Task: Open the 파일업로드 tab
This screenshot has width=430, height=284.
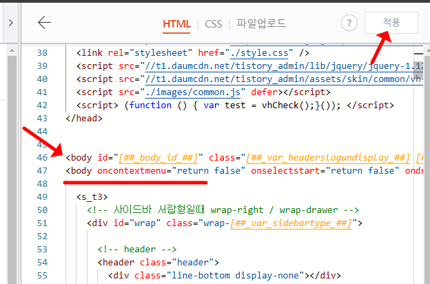Action: [x=261, y=23]
